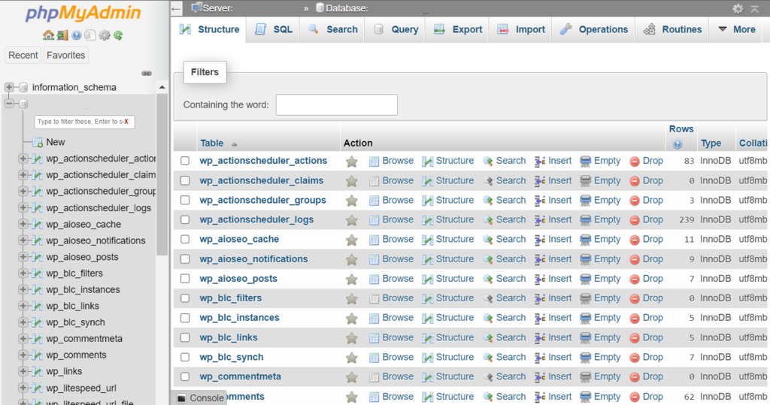Viewport: 770px width, 405px height.
Task: Open navigation panel settings gear icon
Action: pyautogui.click(x=104, y=35)
